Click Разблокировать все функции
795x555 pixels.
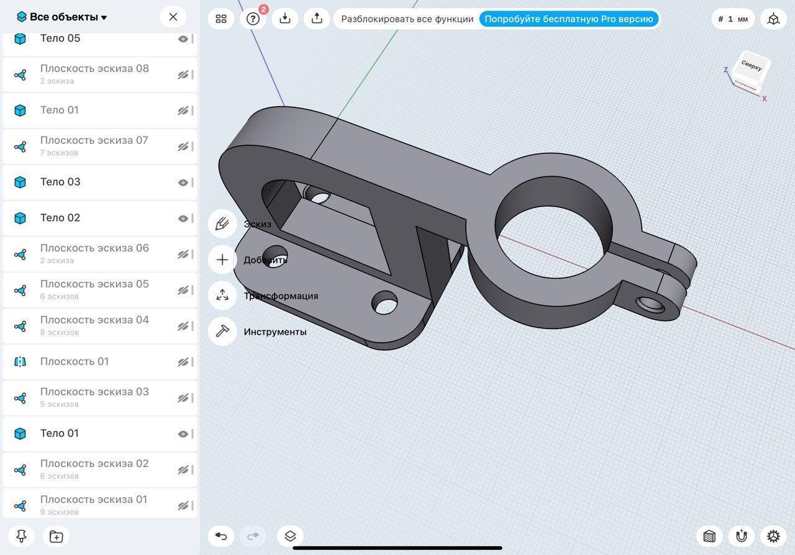[x=407, y=19]
